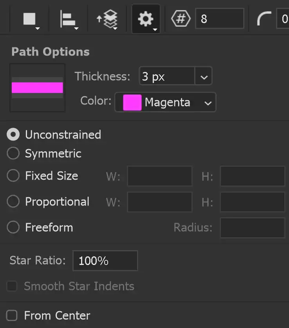Screen dimensions: 289x328
Task: Toggle Smooth Star Indents
Action: 12,287
